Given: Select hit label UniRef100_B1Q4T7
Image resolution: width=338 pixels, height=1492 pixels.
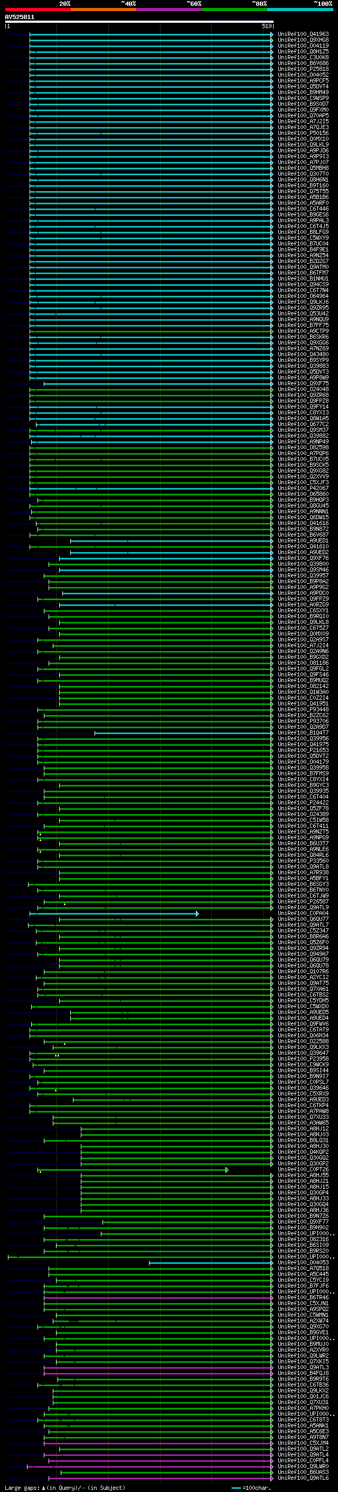Looking at the screenshot, I should tap(303, 733).
